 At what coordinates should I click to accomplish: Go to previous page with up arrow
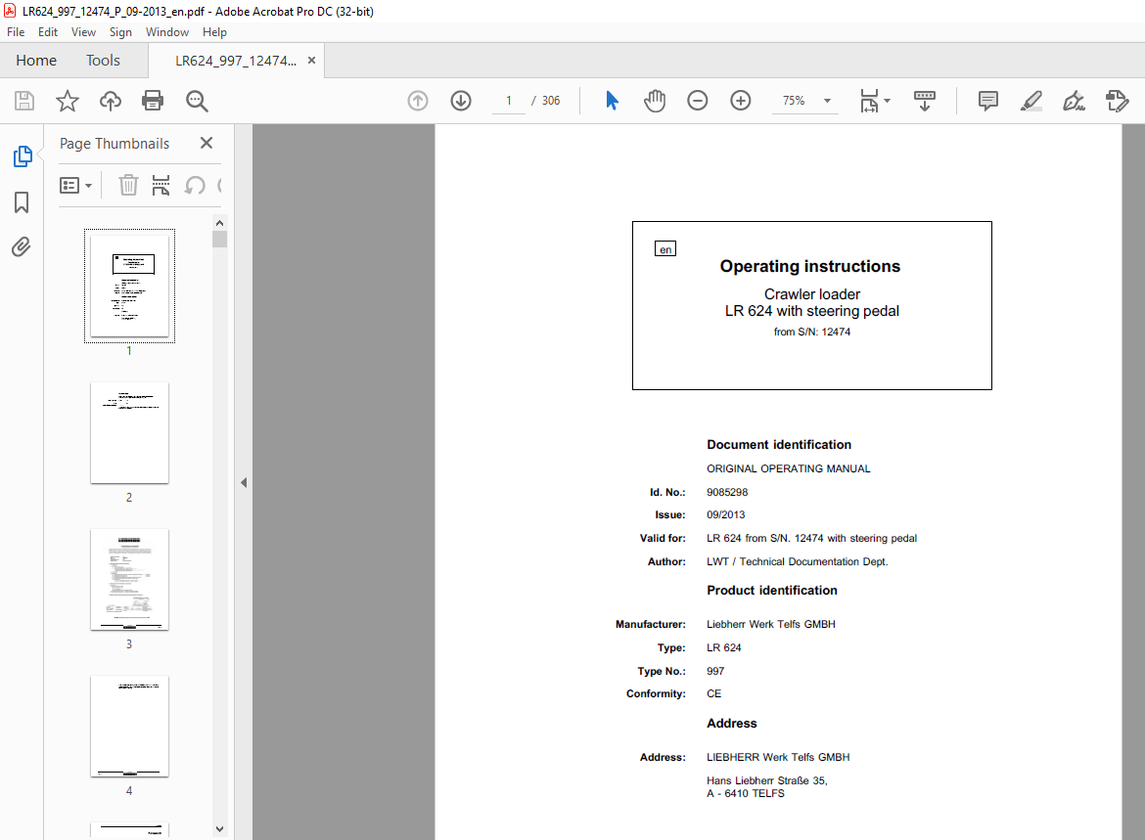point(418,101)
